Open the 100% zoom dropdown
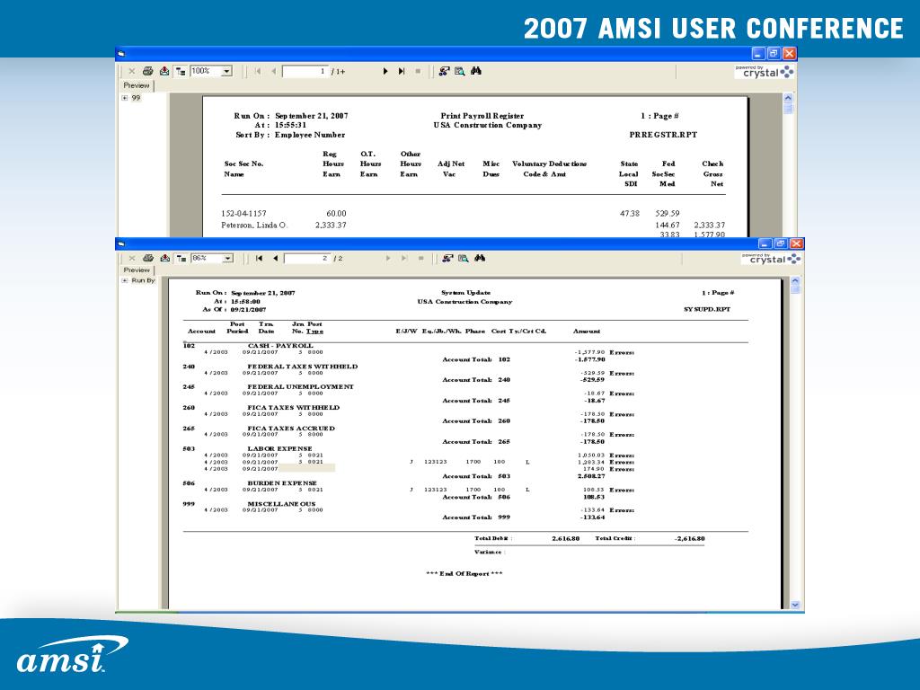The width and height of the screenshot is (920, 690). [227, 71]
